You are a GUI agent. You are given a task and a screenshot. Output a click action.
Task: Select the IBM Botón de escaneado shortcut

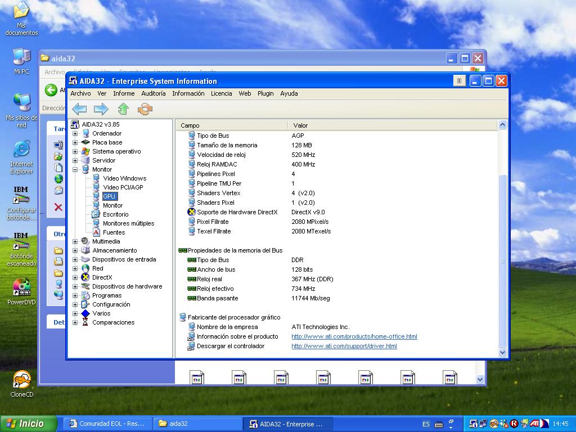[x=21, y=249]
